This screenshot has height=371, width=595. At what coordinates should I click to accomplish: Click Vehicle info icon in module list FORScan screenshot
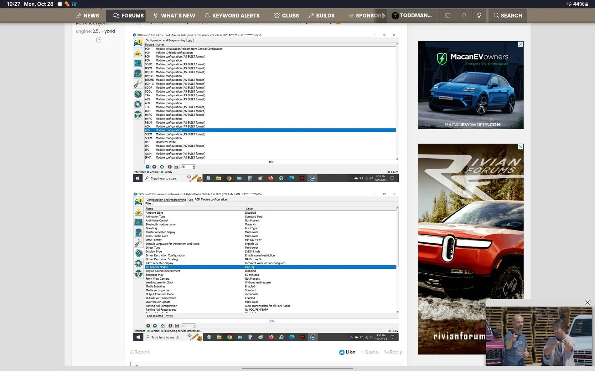pyautogui.click(x=138, y=43)
